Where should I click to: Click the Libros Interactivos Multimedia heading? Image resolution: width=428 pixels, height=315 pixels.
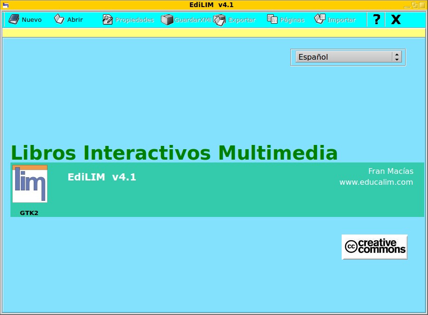point(174,153)
